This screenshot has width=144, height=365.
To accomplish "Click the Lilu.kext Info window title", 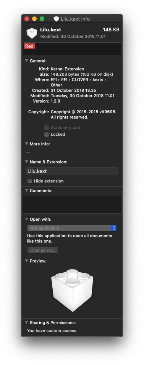I will point(75,19).
